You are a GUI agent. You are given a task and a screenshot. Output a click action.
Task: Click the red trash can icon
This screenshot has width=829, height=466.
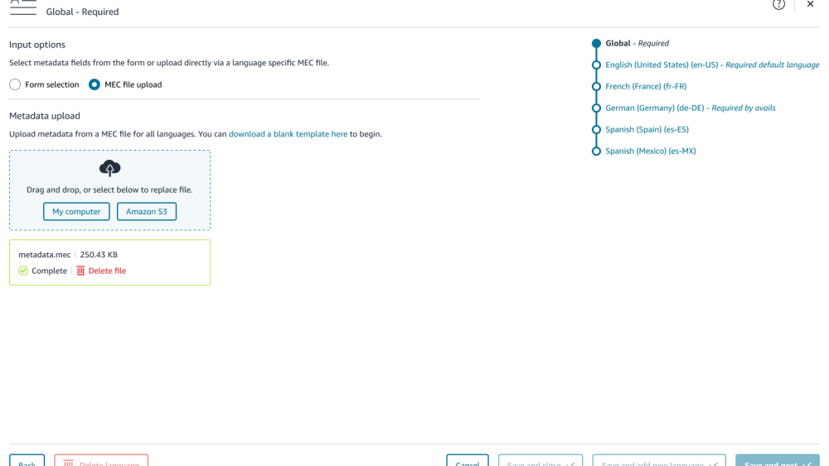click(x=80, y=271)
